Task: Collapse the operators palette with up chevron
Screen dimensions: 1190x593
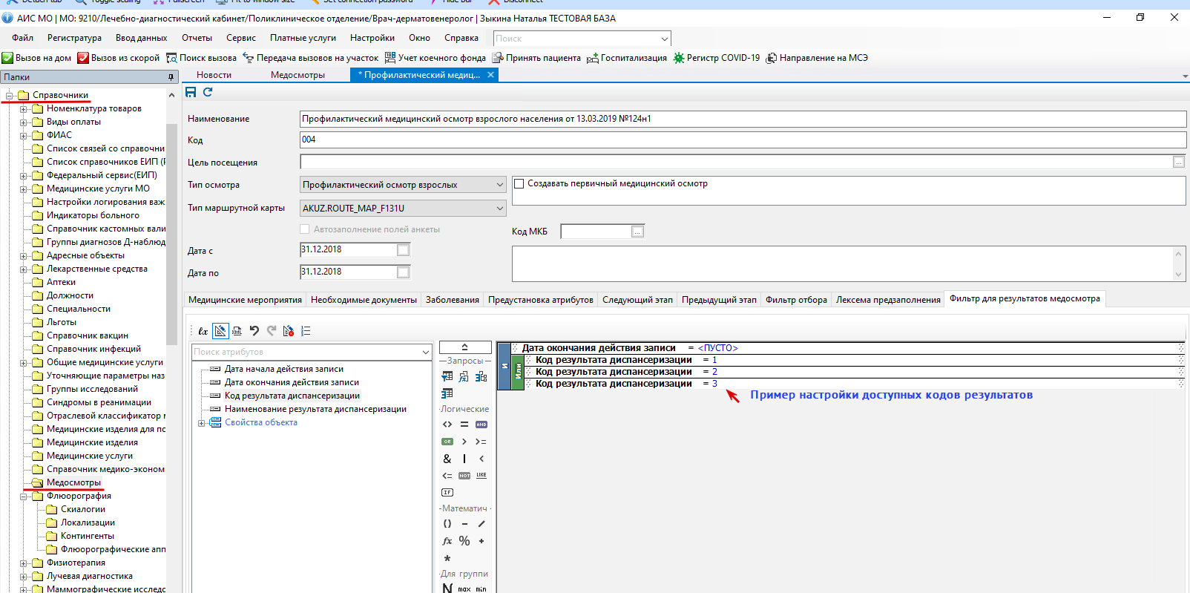Action: coord(465,347)
